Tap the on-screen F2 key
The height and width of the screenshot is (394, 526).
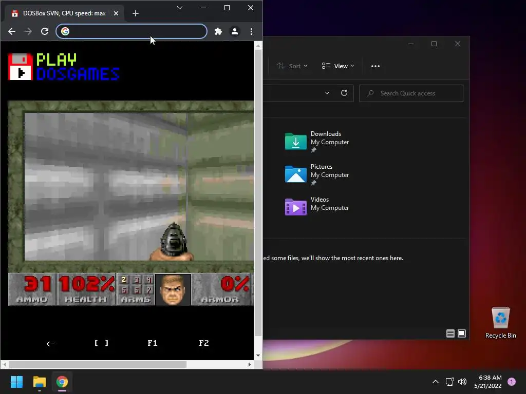click(x=203, y=343)
